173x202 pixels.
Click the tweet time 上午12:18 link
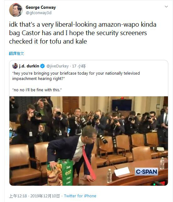coord(18,196)
